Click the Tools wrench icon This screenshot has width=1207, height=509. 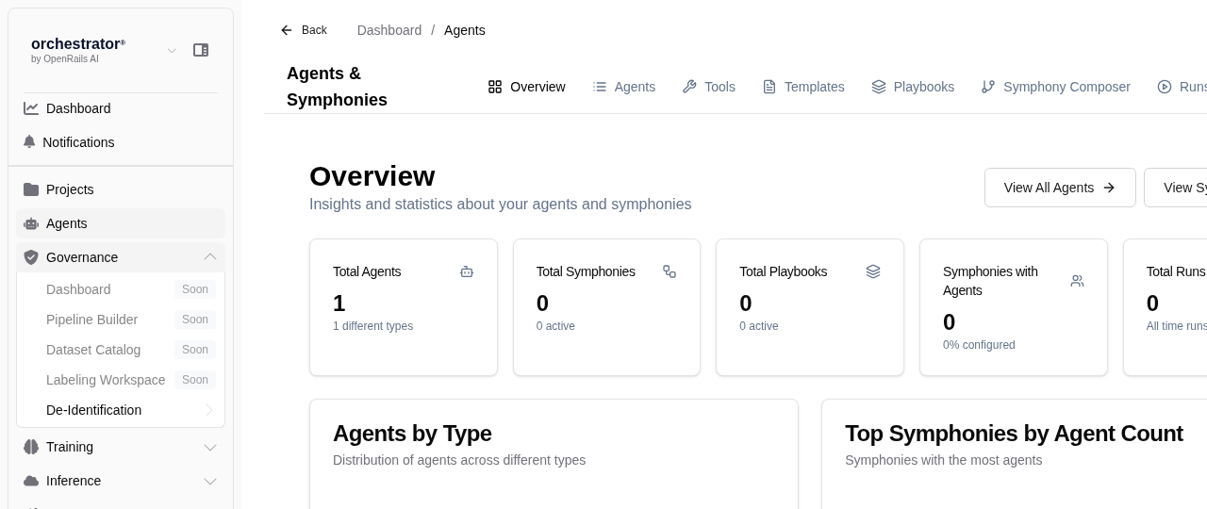(x=689, y=87)
